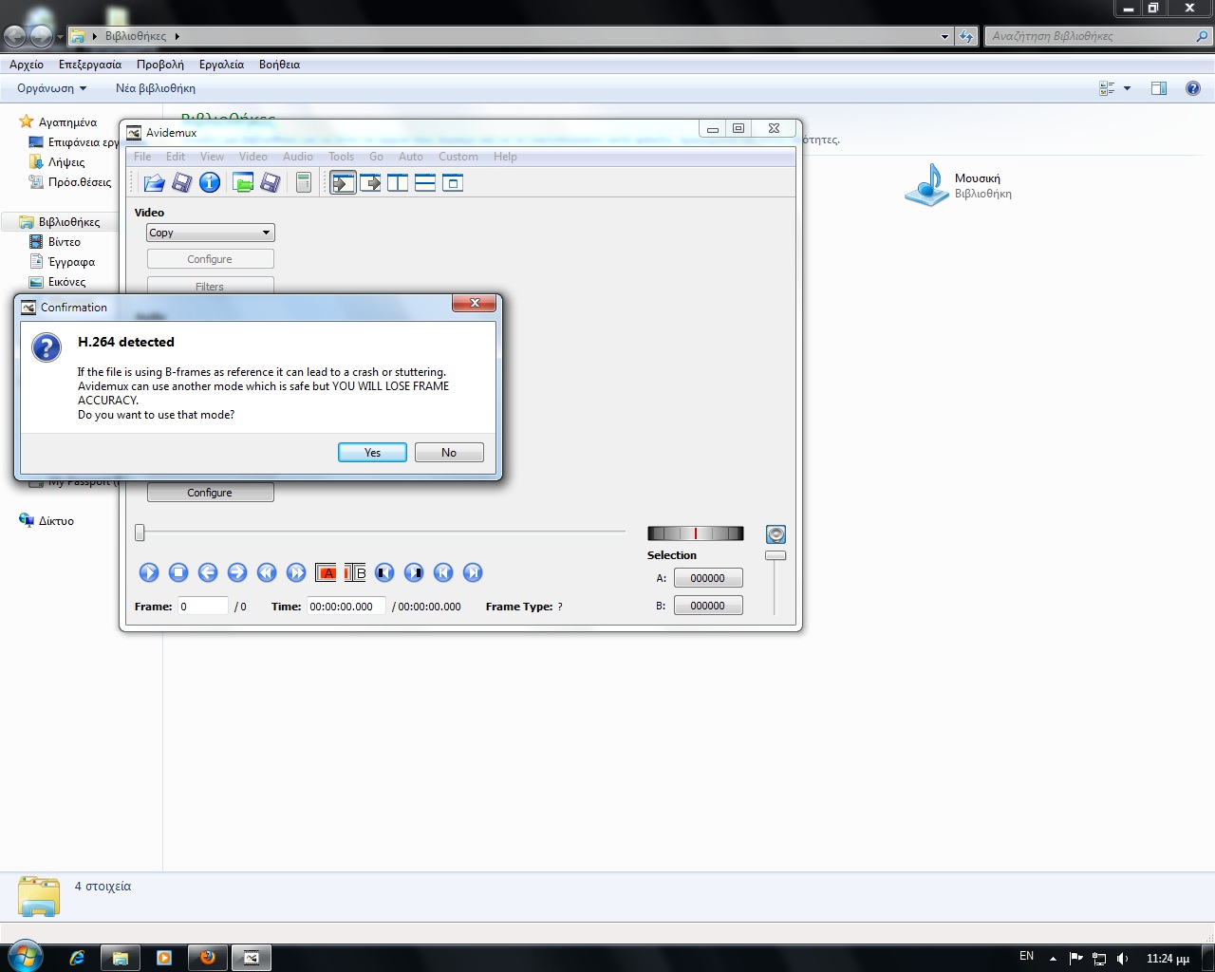
Task: Open Explorer Προβολή menu
Action: click(x=160, y=65)
